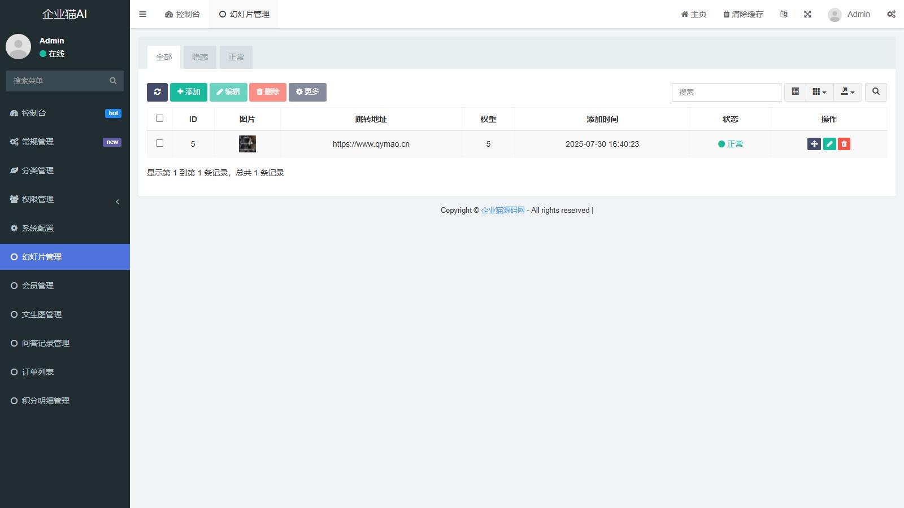Click the red trash delete icon for record 5
The width and height of the screenshot is (904, 508).
point(844,144)
